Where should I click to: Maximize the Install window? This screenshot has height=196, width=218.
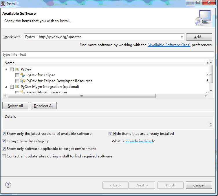[198, 2]
